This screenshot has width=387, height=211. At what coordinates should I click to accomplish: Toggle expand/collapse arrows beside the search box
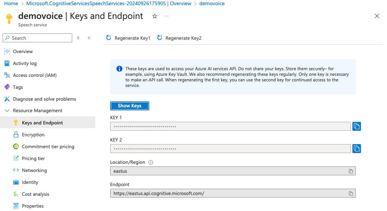click(78, 38)
